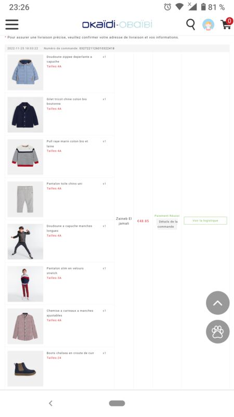
Task: Open the navy Gilet tricot thumbnail
Action: pos(25,115)
